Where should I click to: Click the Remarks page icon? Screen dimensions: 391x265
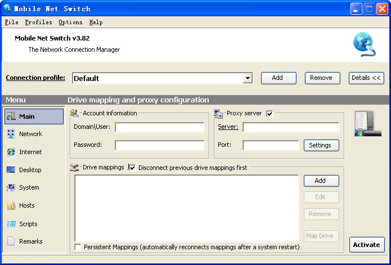11,241
